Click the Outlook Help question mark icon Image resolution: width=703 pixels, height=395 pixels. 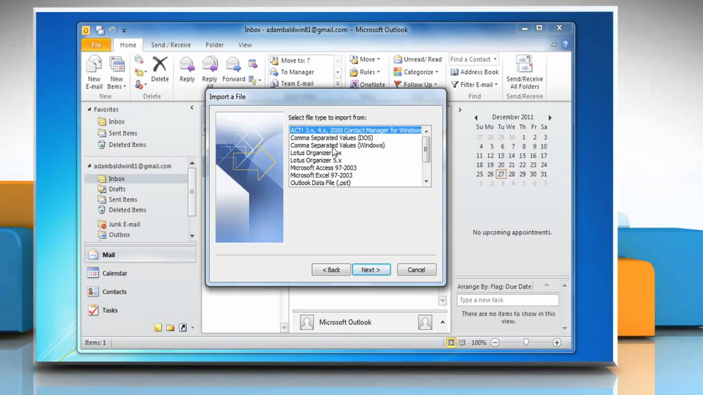[565, 45]
